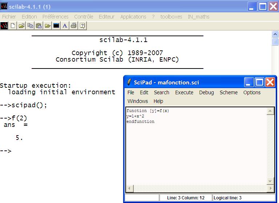Click SciPad vertical scroll up arrow
The image size is (279, 203).
(270, 111)
